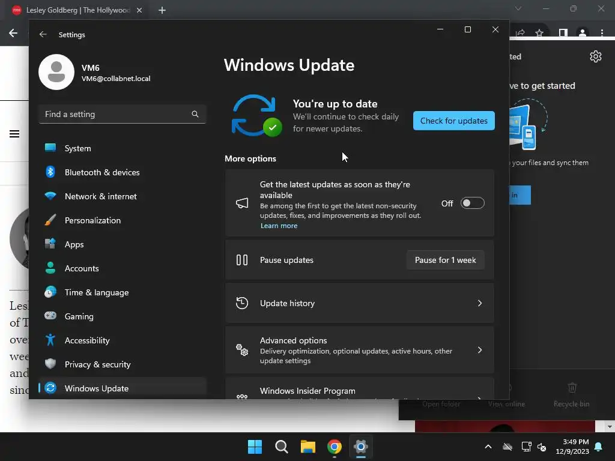
Task: Click the megaphone icon for latest updates
Action: [242, 203]
